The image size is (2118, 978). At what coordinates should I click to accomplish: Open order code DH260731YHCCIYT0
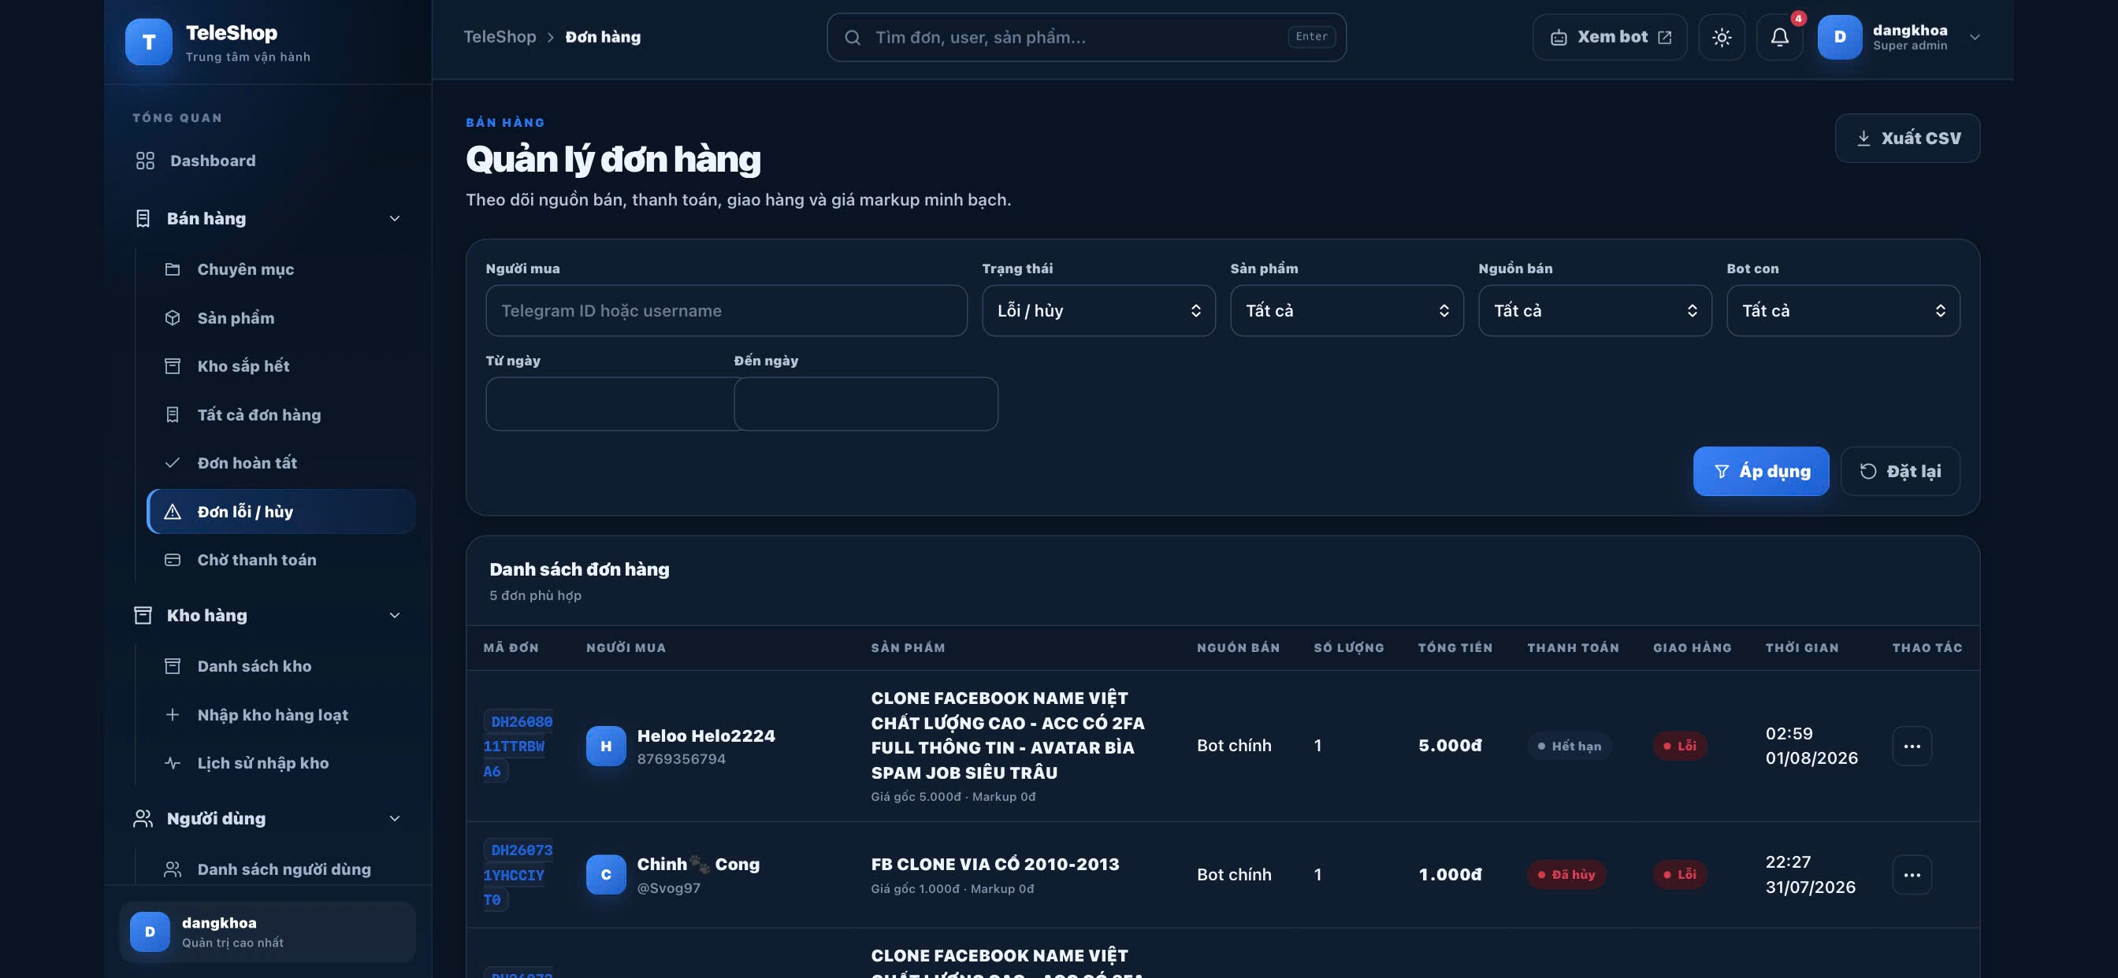tap(517, 874)
